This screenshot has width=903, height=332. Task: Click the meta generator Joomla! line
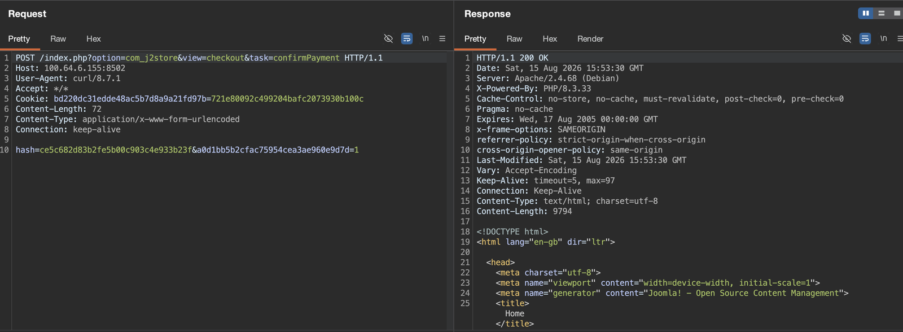click(x=672, y=292)
